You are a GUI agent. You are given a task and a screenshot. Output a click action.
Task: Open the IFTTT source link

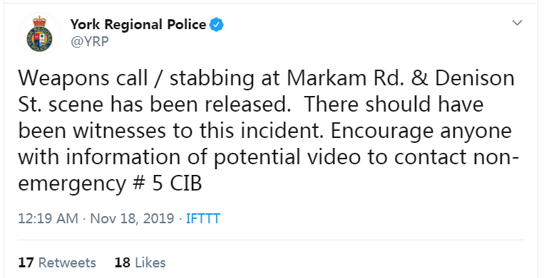click(x=203, y=218)
